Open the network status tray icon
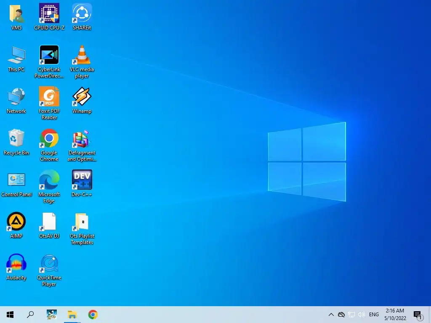This screenshot has width=431, height=323. [351, 315]
